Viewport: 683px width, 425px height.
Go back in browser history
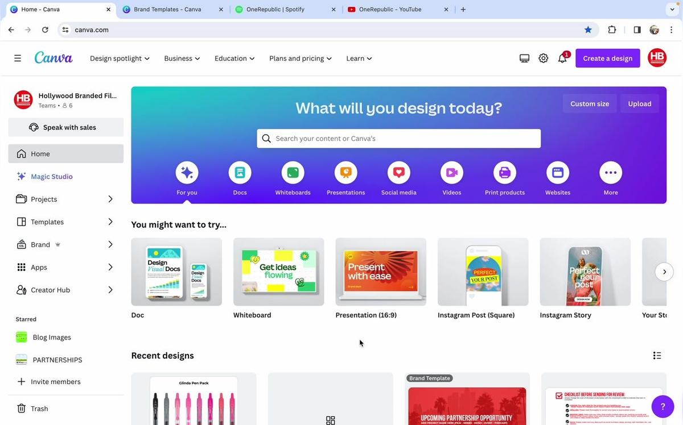[11, 30]
